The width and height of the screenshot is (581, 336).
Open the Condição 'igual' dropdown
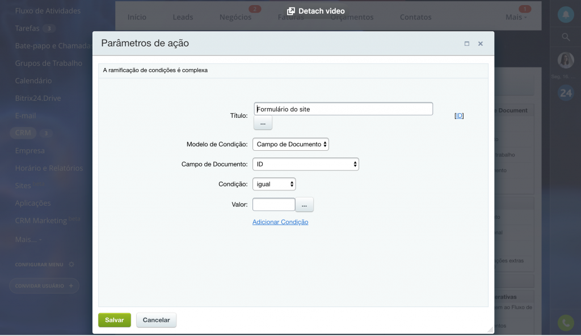click(x=274, y=184)
